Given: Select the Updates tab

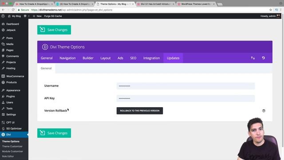Looking at the screenshot, I should coord(173,58).
